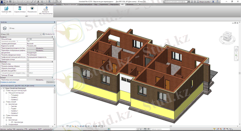Image resolution: width=241 pixels, height=131 pixels.
Task: Toggle the Обрезать вид checkbox
Action: [28, 64]
